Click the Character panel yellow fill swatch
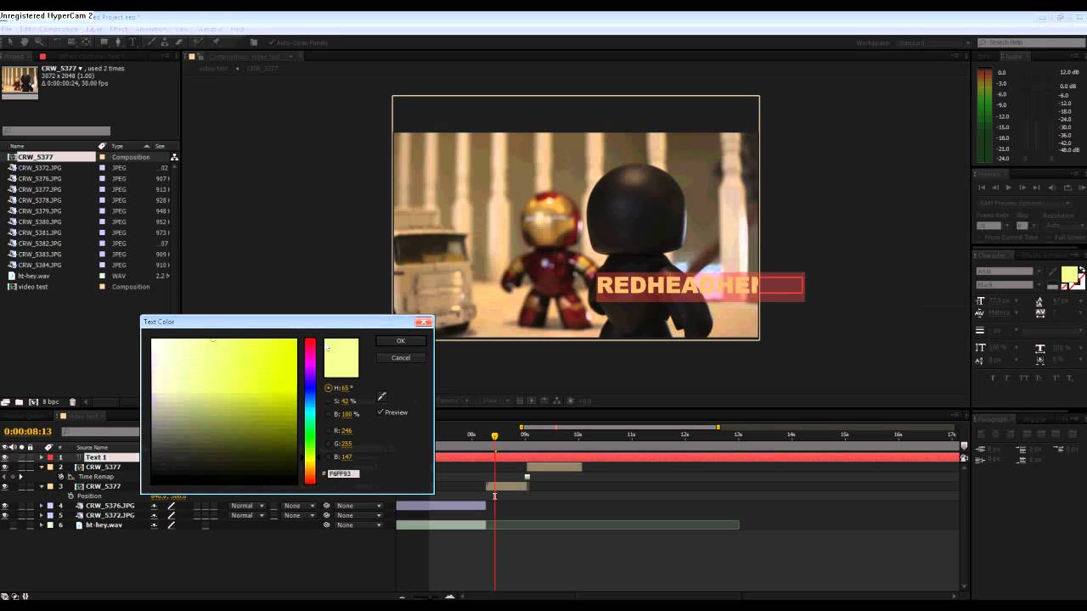The image size is (1087, 611). coord(1068,274)
